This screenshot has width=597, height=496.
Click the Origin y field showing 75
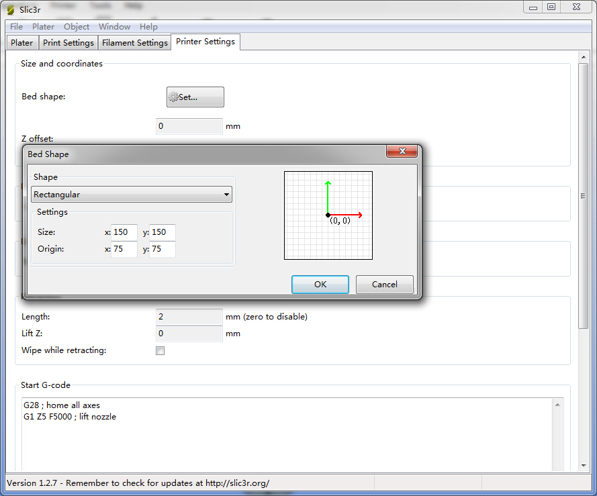163,249
